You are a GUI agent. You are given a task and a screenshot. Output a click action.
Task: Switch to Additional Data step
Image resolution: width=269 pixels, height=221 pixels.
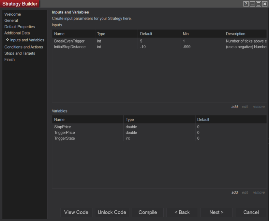click(17, 33)
